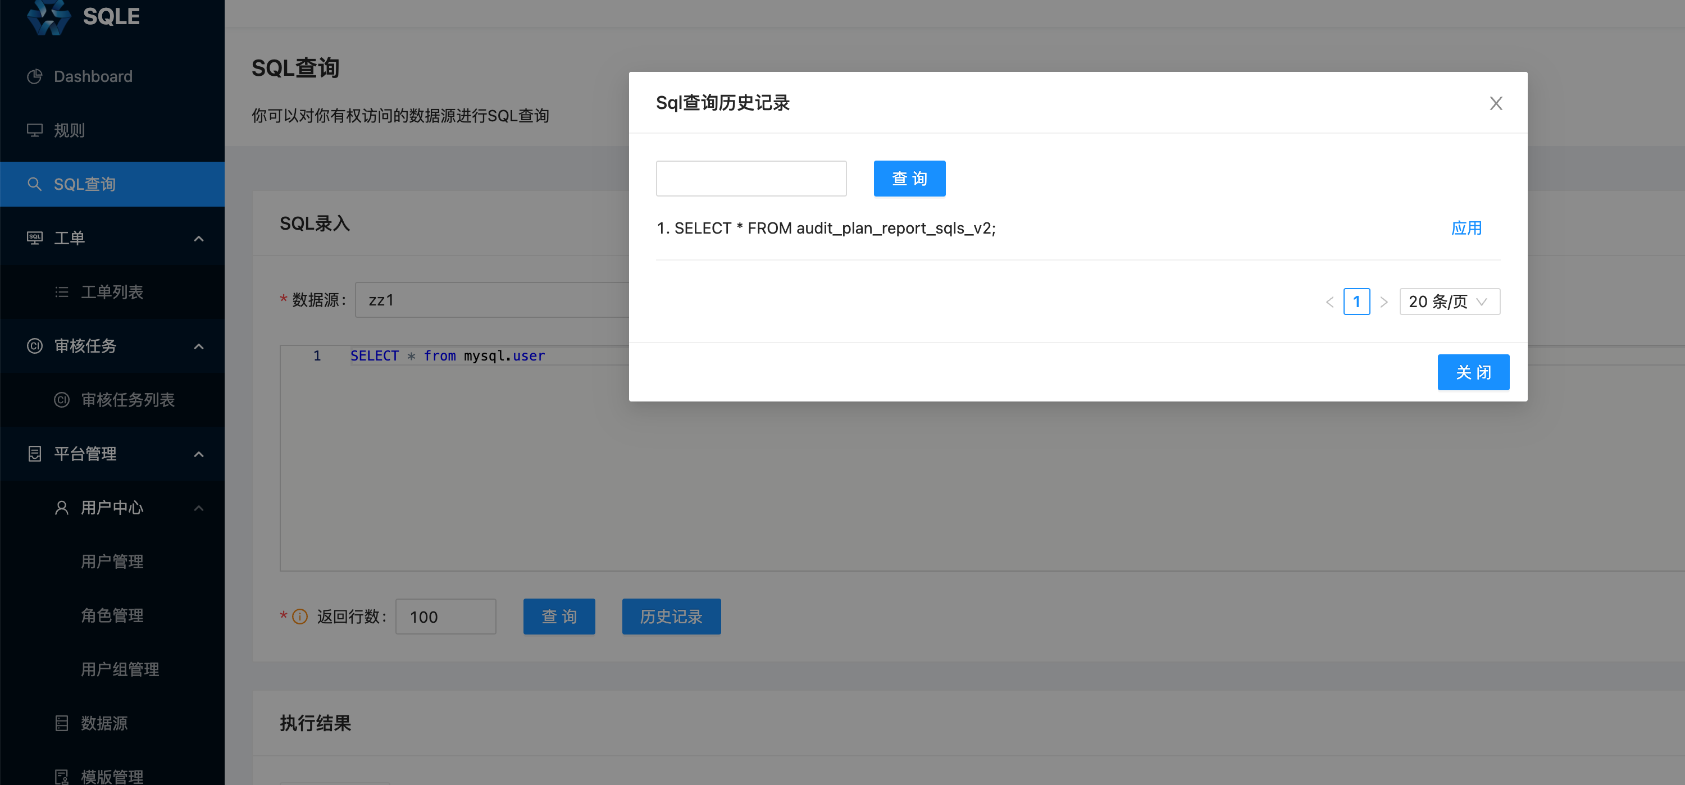Click the history search input field
1685x785 pixels.
point(751,178)
